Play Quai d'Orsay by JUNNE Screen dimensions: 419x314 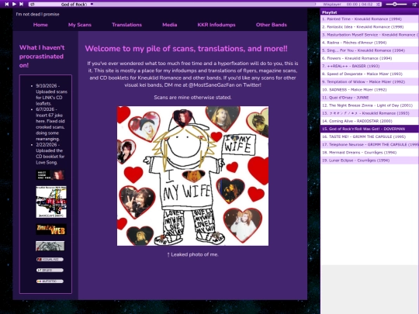[369, 98]
